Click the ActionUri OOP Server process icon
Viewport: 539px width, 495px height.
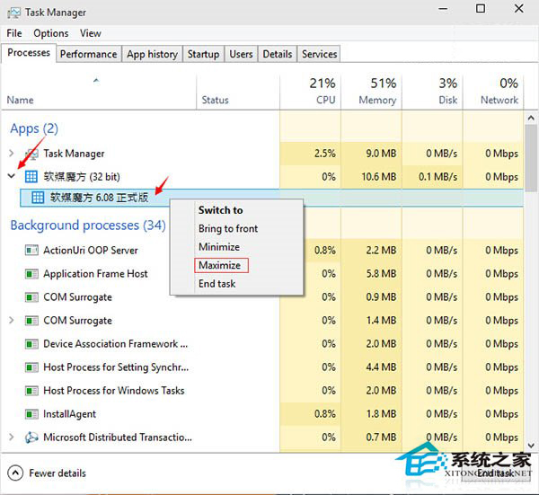(x=31, y=251)
